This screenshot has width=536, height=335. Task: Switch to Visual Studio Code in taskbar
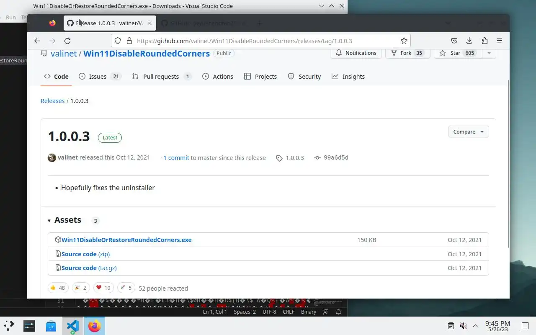(73, 325)
